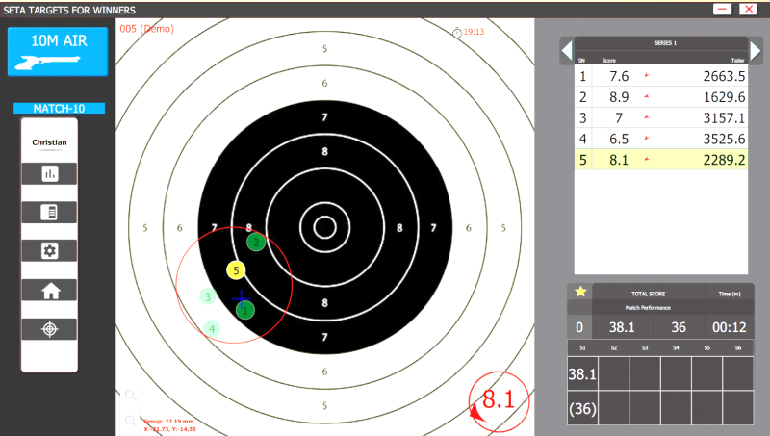This screenshot has height=436, width=770.
Task: Open the score sheet list icon
Action: point(49,213)
